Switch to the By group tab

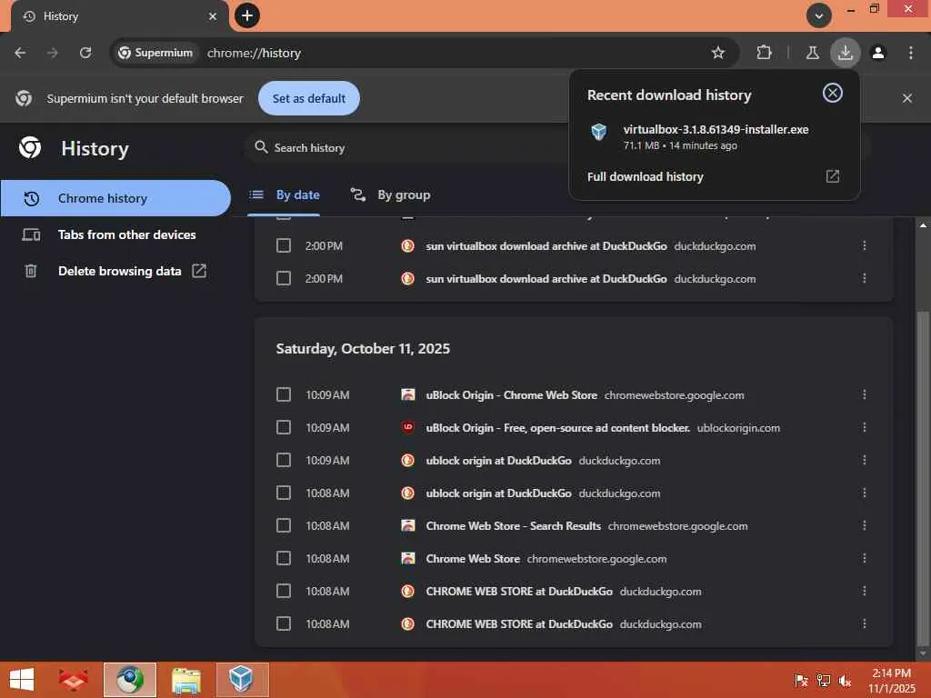pos(391,194)
